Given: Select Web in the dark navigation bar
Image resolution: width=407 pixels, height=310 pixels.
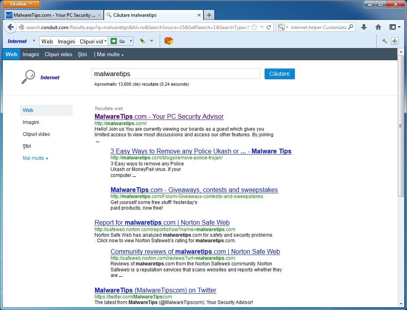Looking at the screenshot, I should click(11, 55).
